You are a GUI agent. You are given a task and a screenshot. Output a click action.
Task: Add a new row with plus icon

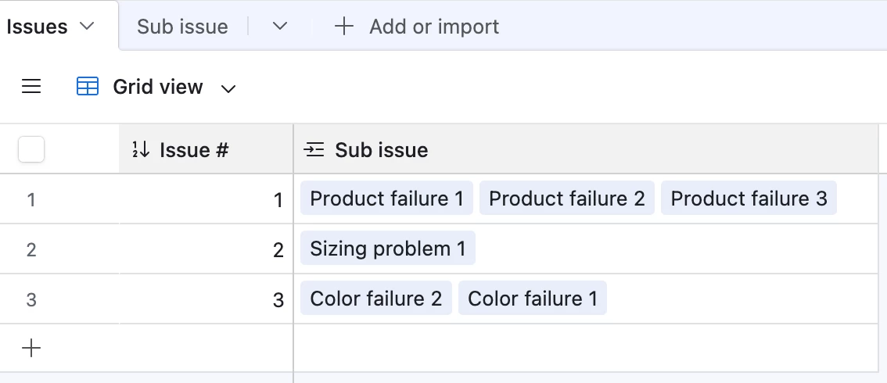point(31,349)
